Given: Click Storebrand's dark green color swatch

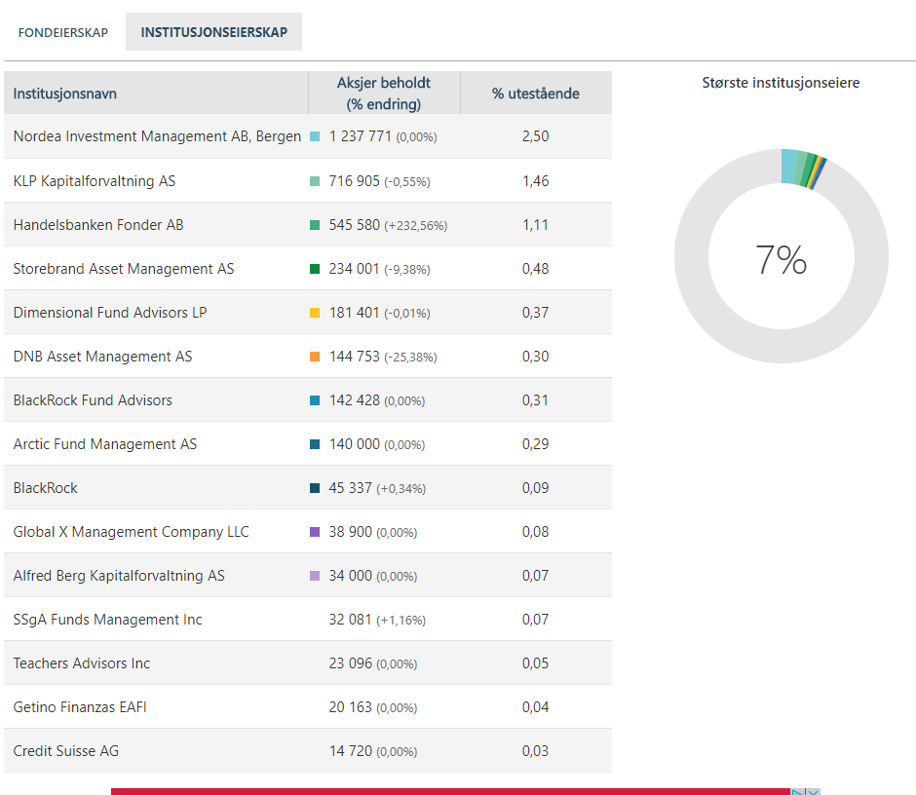Looking at the screenshot, I should [x=315, y=269].
